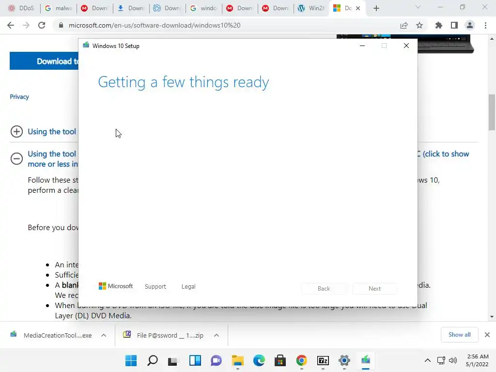The width and height of the screenshot is (496, 372).
Task: Go back using browser back arrow
Action: (11, 25)
